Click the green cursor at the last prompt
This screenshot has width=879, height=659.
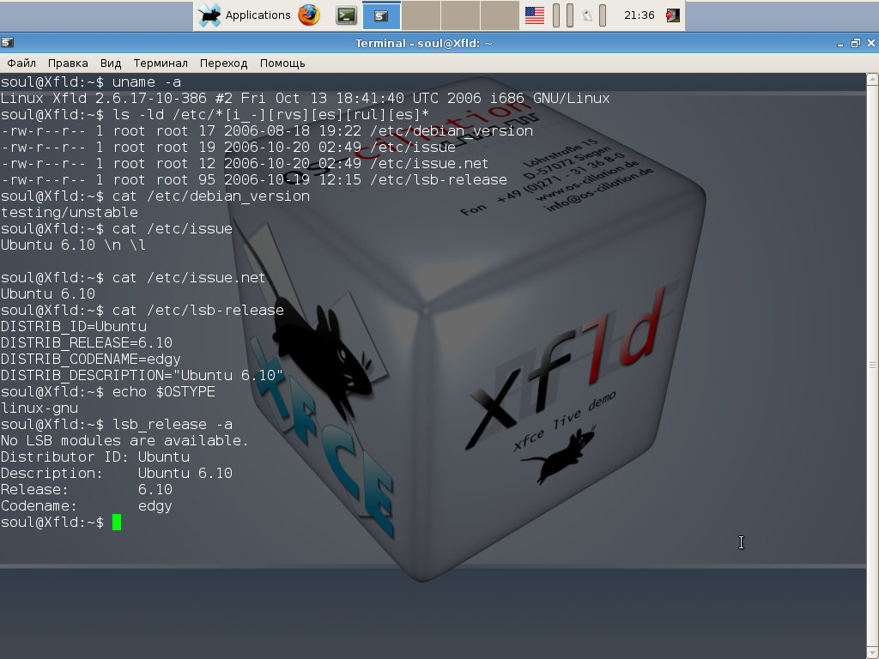[x=117, y=523]
